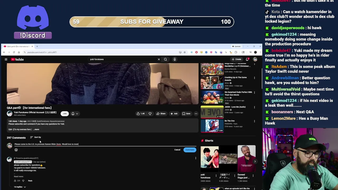Open the YouTube Create button
Viewport: 338px width, 190px height.
coord(236,59)
